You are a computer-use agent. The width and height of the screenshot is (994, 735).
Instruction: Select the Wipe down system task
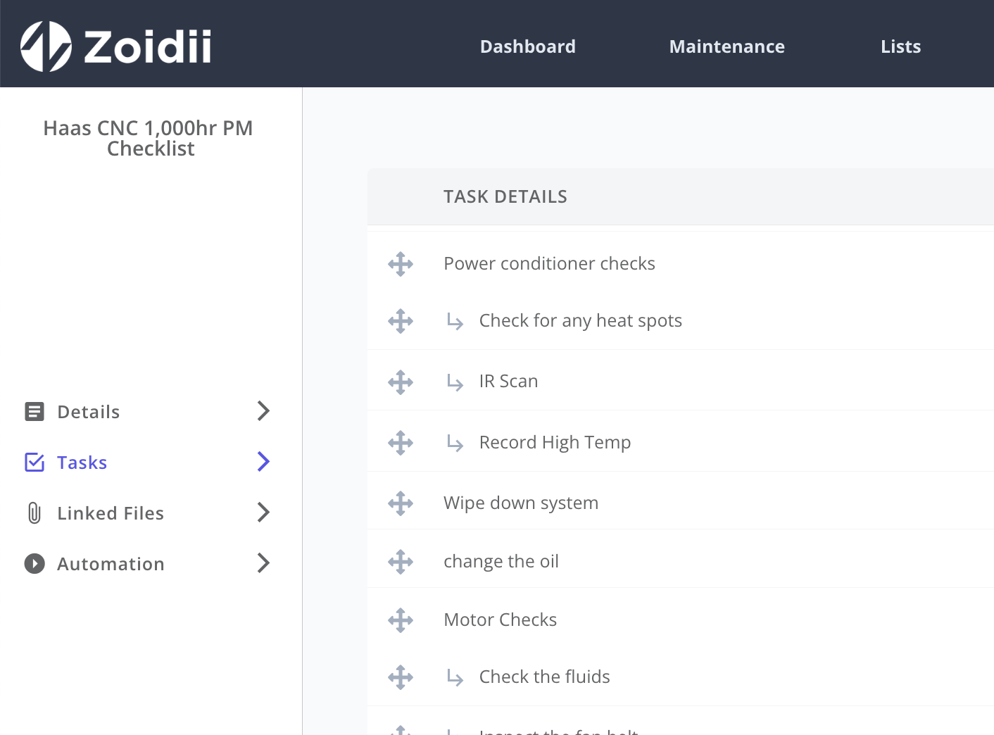[521, 503]
